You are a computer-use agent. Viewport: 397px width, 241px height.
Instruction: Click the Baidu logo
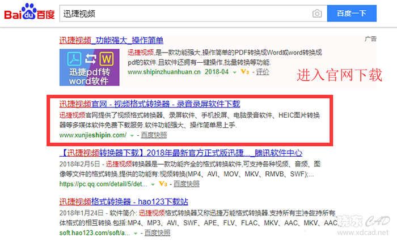[29, 12]
